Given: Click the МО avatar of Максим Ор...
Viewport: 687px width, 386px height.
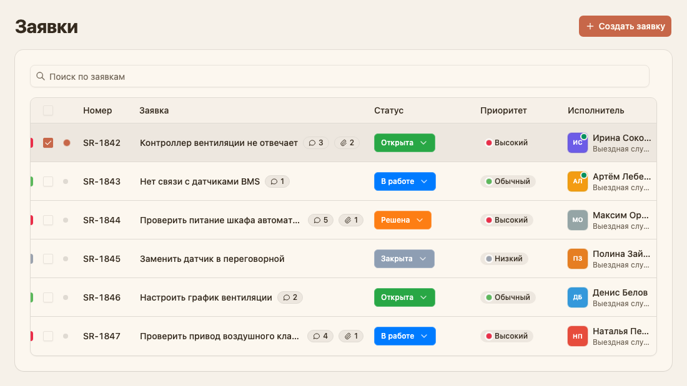Looking at the screenshot, I should point(578,220).
